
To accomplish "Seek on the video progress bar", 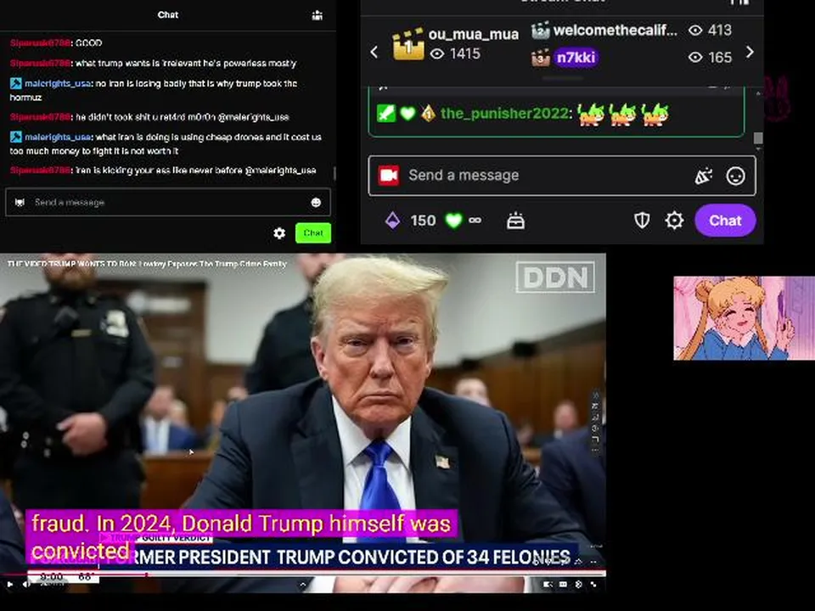I will coord(302,575).
